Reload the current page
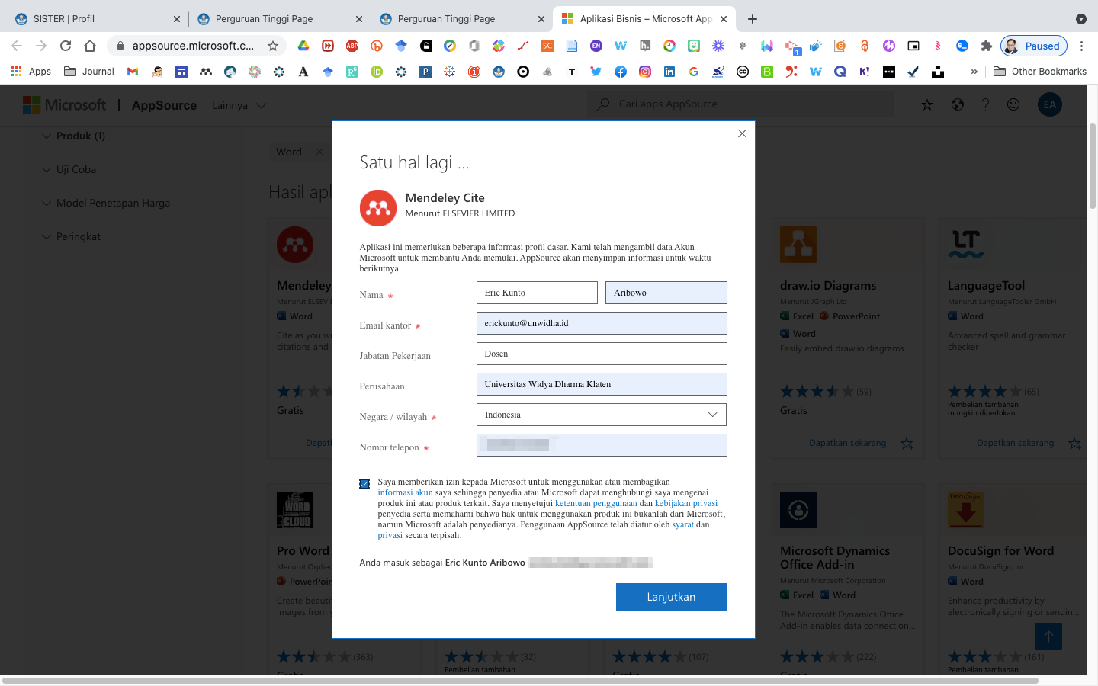1098x686 pixels. (x=66, y=46)
